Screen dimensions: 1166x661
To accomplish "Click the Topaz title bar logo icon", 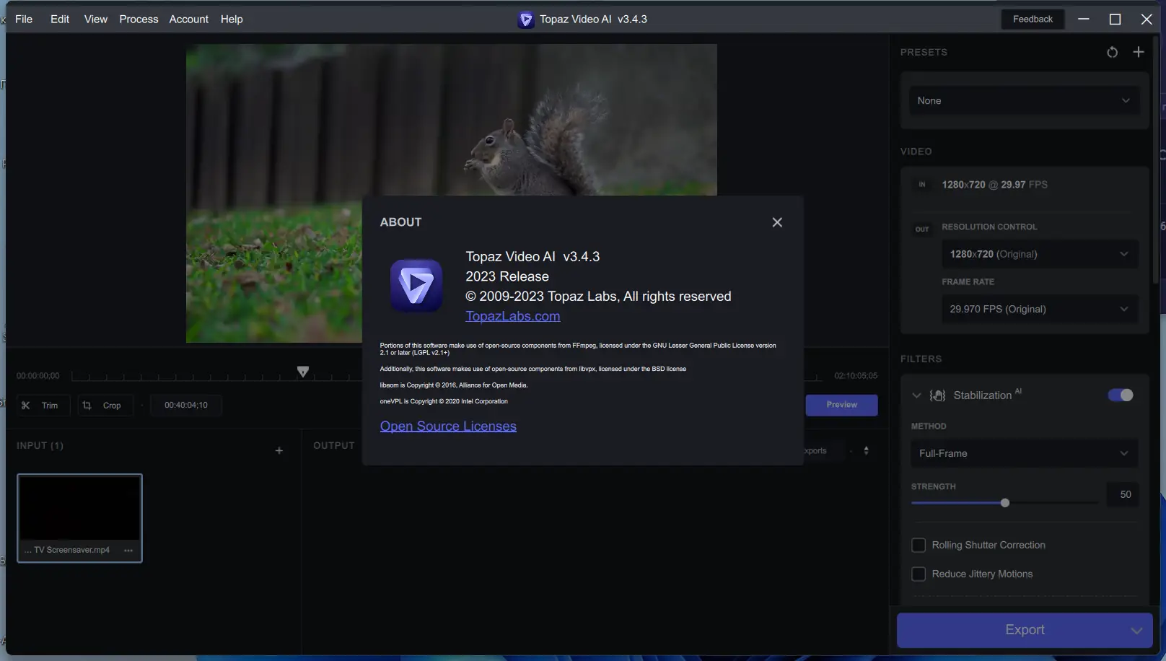I will (526, 19).
